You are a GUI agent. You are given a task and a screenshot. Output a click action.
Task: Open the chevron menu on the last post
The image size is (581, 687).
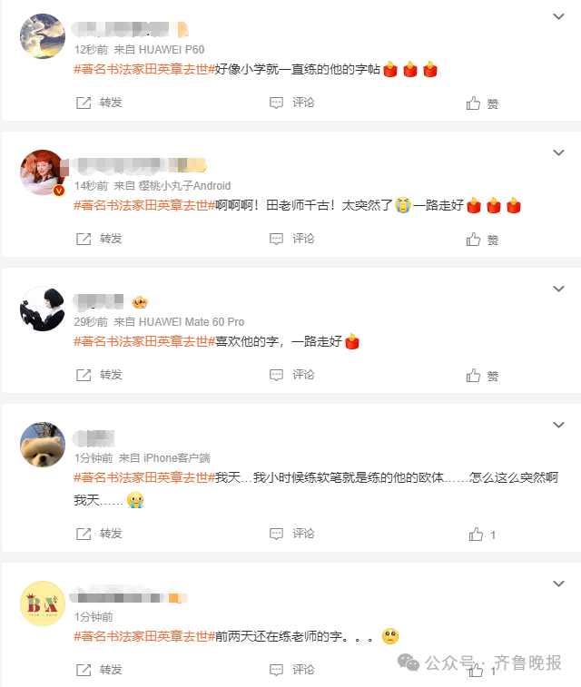pos(558,584)
